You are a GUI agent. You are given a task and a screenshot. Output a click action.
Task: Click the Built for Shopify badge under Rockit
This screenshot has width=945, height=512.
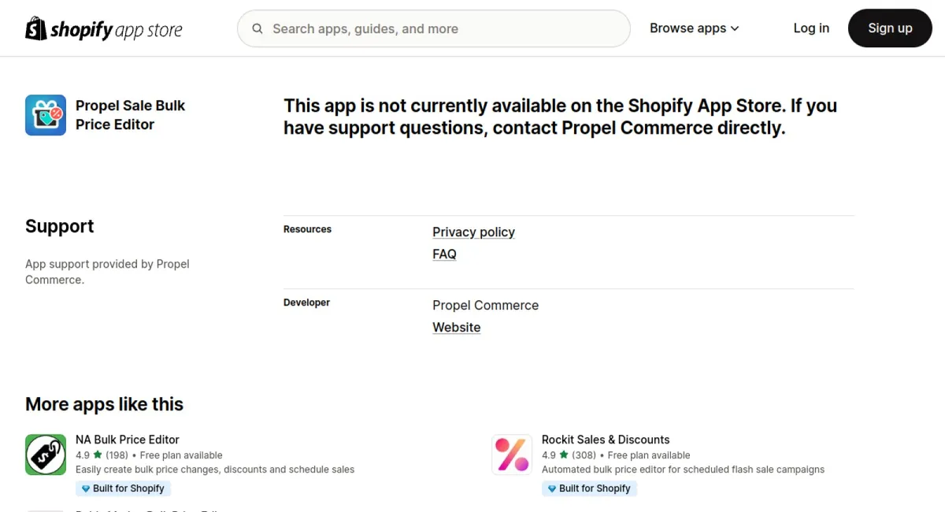pos(590,488)
